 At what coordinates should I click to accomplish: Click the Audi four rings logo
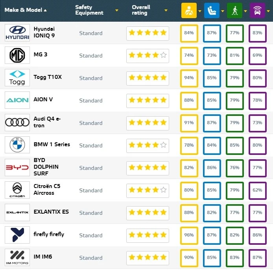point(17,123)
